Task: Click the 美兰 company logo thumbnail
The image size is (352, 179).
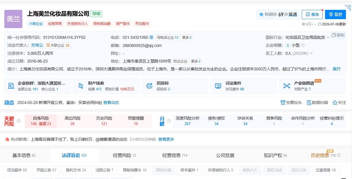Action: coord(13,19)
